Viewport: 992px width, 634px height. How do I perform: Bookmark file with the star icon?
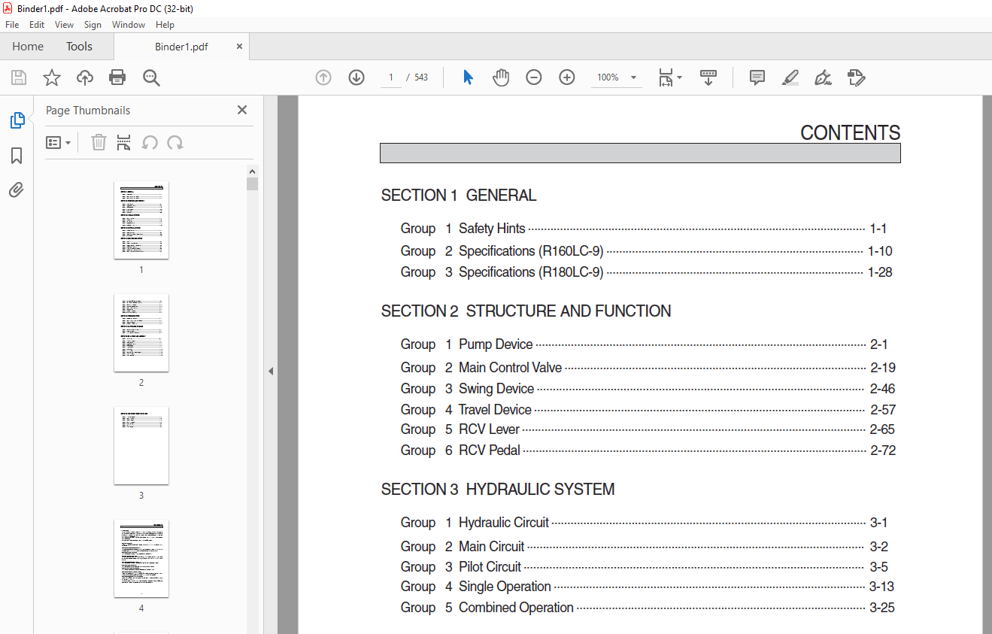(x=52, y=77)
